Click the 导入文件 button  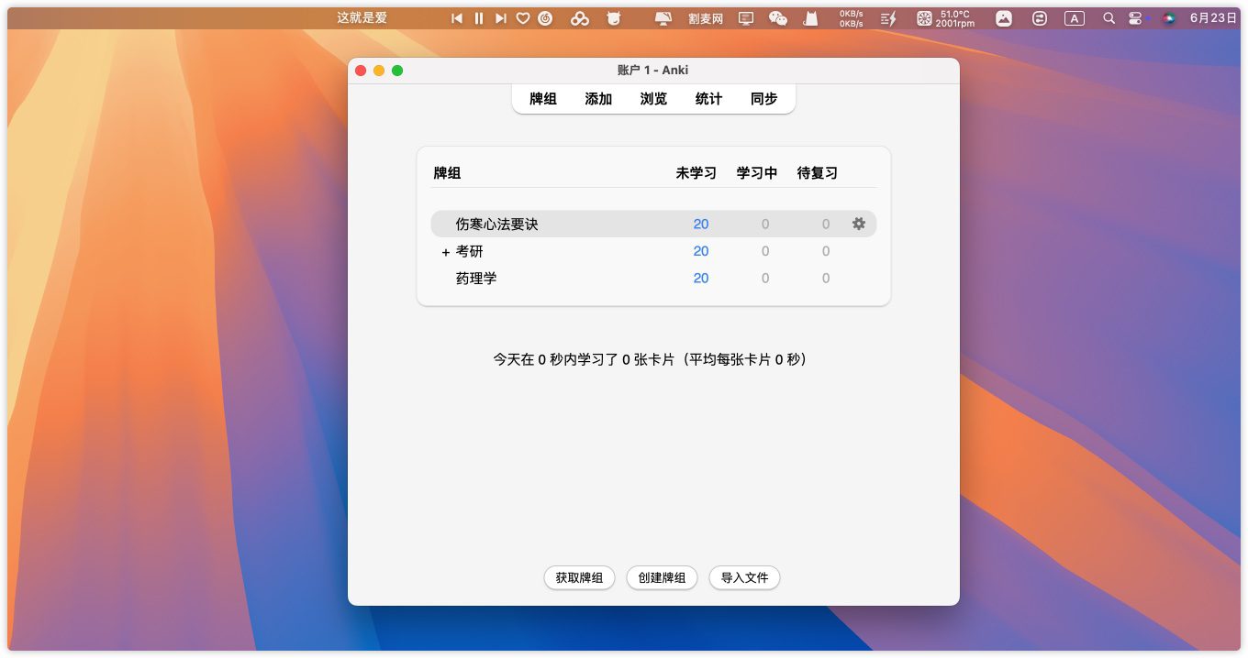[744, 578]
